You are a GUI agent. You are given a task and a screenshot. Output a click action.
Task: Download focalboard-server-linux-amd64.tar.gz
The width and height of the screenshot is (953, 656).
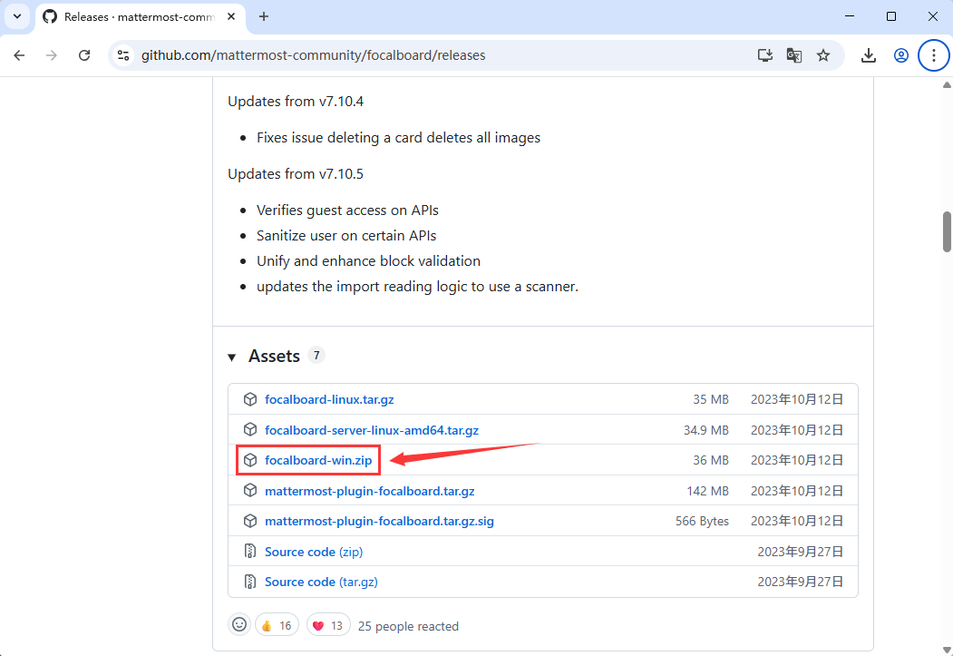(x=372, y=430)
